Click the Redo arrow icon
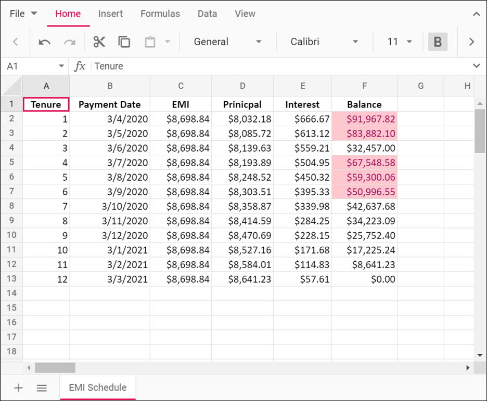 [70, 42]
